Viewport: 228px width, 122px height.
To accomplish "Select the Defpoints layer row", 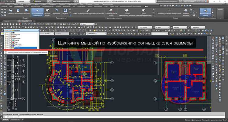I will [21, 35].
